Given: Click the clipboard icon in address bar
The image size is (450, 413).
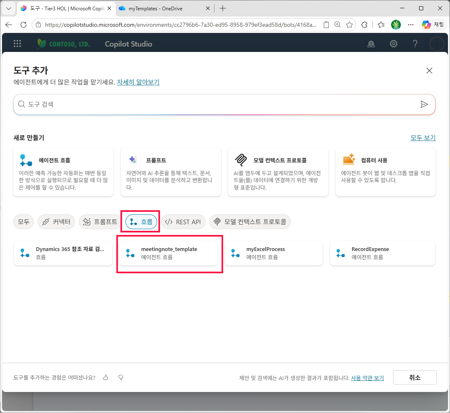Looking at the screenshot, I should 326,25.
